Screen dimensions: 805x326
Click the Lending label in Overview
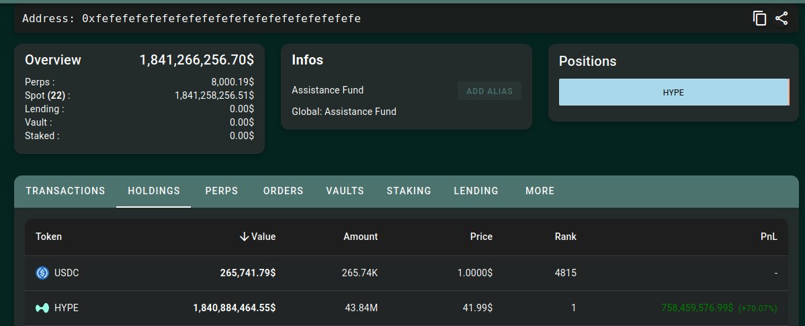click(44, 109)
